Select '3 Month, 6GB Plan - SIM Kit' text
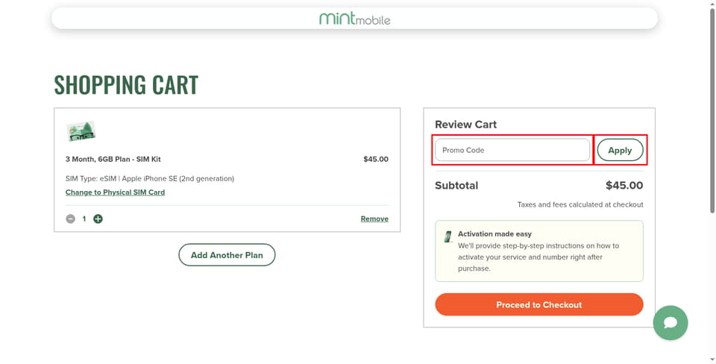The width and height of the screenshot is (716, 364). (113, 159)
